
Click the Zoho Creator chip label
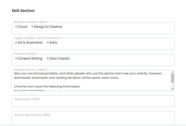coord(59,58)
